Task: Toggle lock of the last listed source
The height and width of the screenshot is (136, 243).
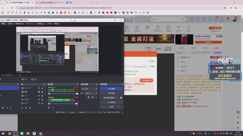Action: [42, 103]
